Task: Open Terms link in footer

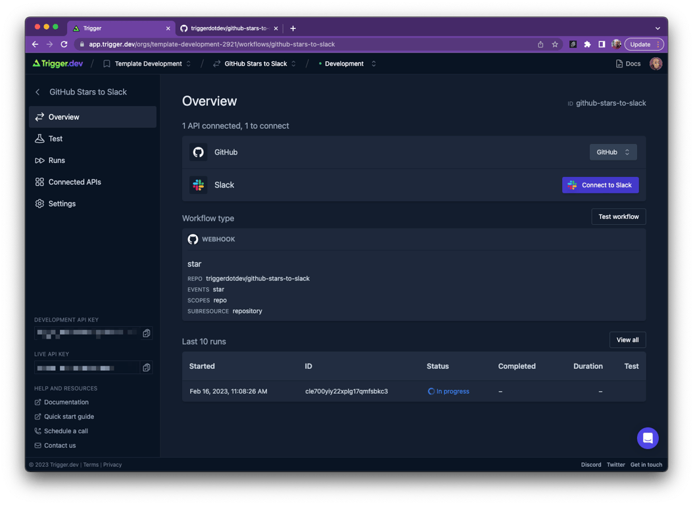Action: click(x=91, y=465)
